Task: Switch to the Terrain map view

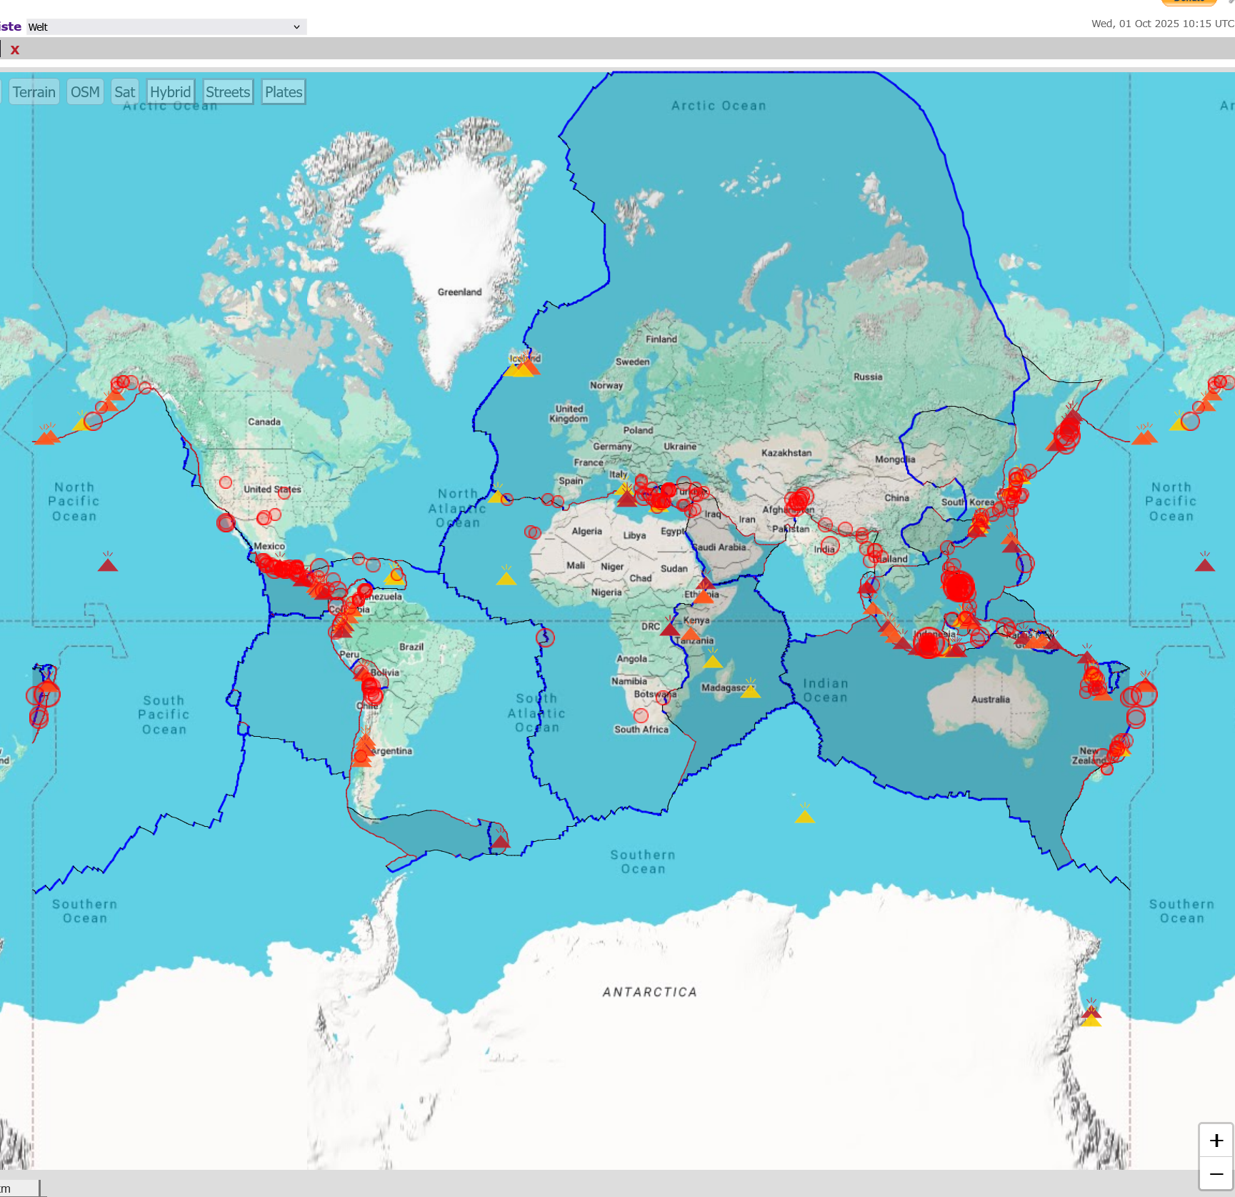Action: tap(34, 92)
